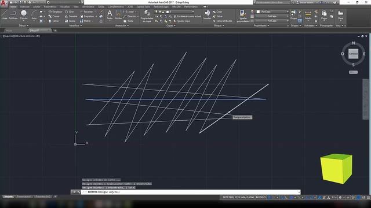Click the Lineal dimension button
The width and height of the screenshot is (371, 208).
pos(129,12)
